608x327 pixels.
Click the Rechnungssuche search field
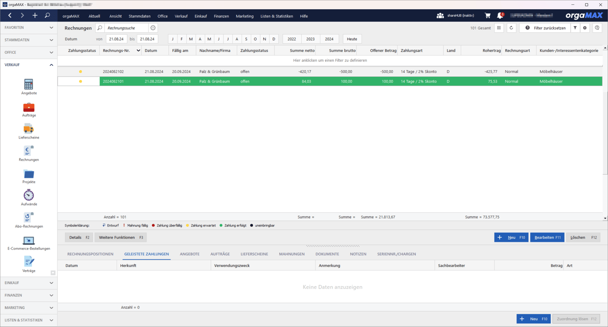tap(126, 28)
